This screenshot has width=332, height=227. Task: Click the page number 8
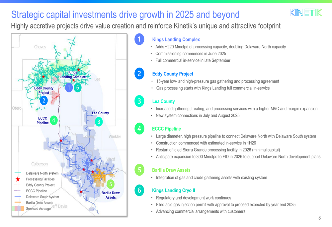tap(319, 218)
